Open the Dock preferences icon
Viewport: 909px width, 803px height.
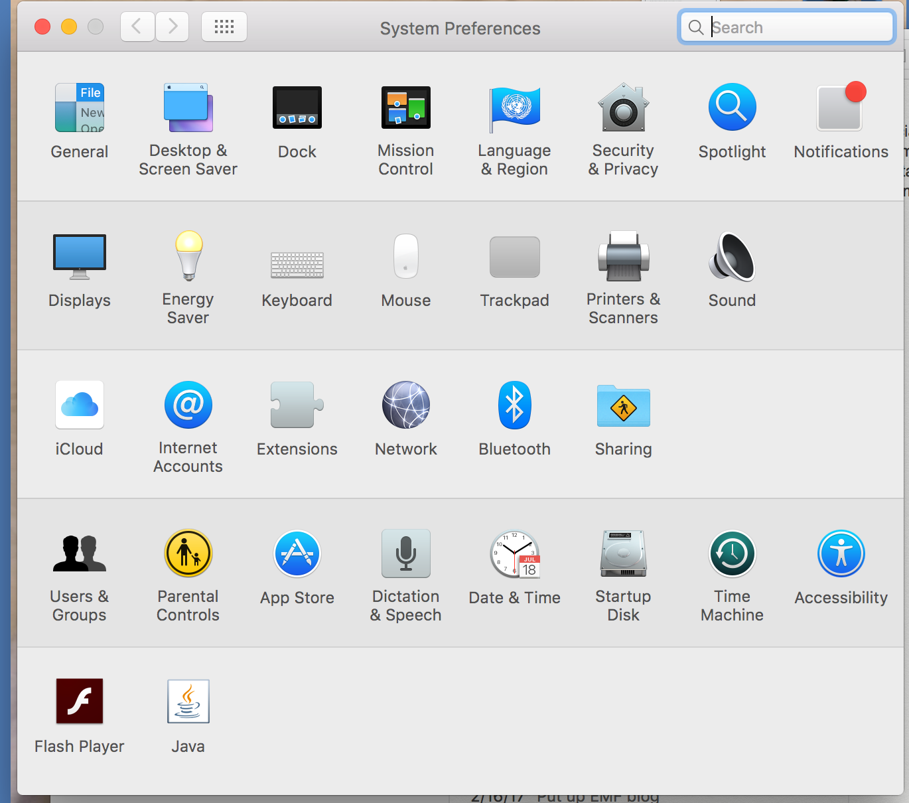click(297, 108)
